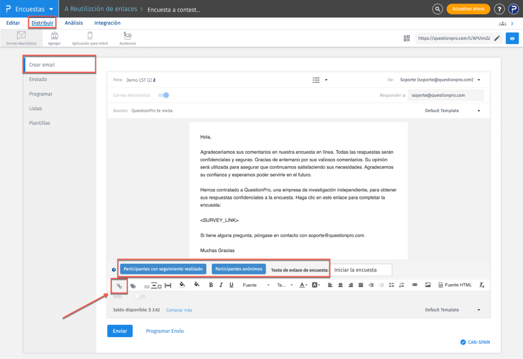
Task: Toggle italic formatting
Action: coord(221,285)
